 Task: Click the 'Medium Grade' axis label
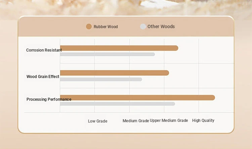pyautogui.click(x=136, y=121)
